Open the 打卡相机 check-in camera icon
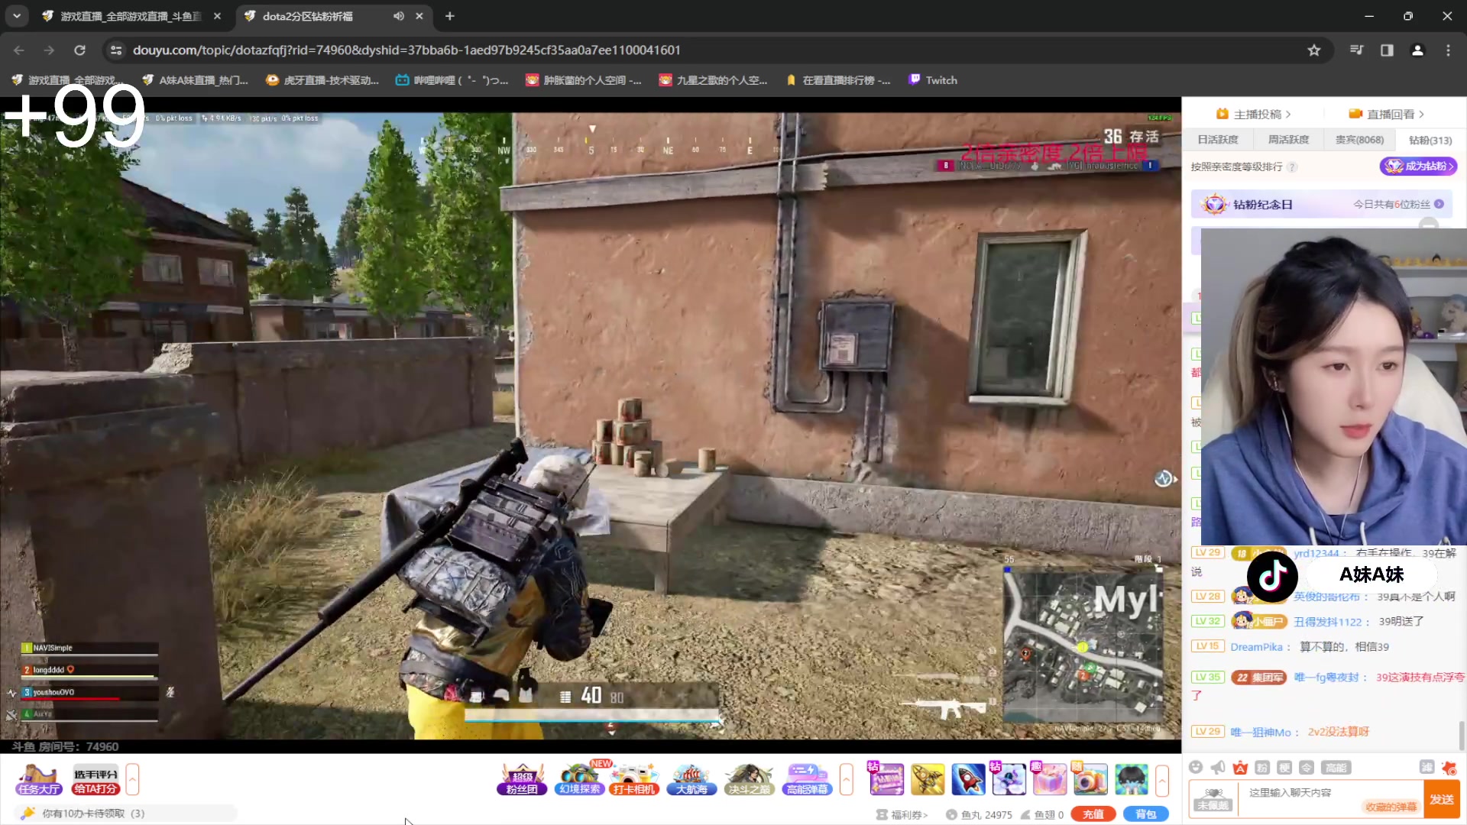 coord(634,779)
